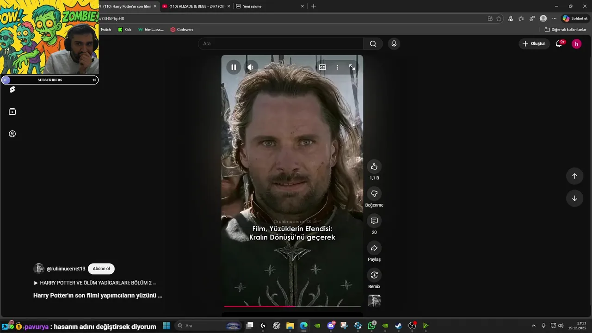Go to previous Short with up arrow
This screenshot has height=333, width=592.
coord(574,176)
